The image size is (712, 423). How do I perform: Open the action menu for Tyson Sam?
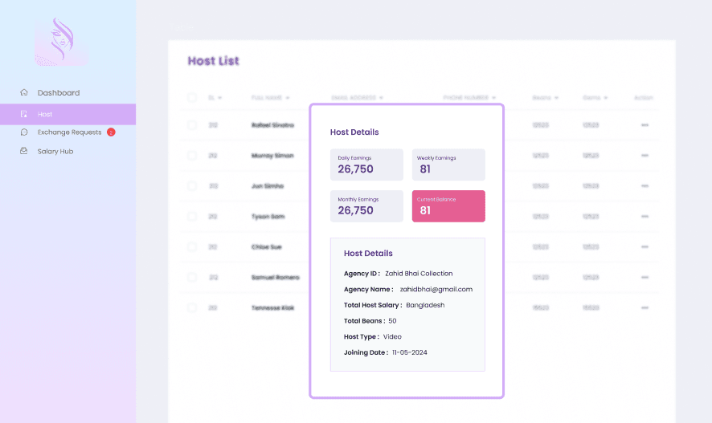pos(644,216)
